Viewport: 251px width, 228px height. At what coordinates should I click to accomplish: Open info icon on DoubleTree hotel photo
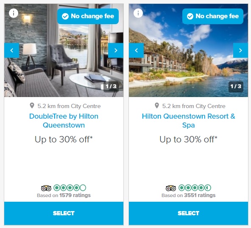(14, 13)
